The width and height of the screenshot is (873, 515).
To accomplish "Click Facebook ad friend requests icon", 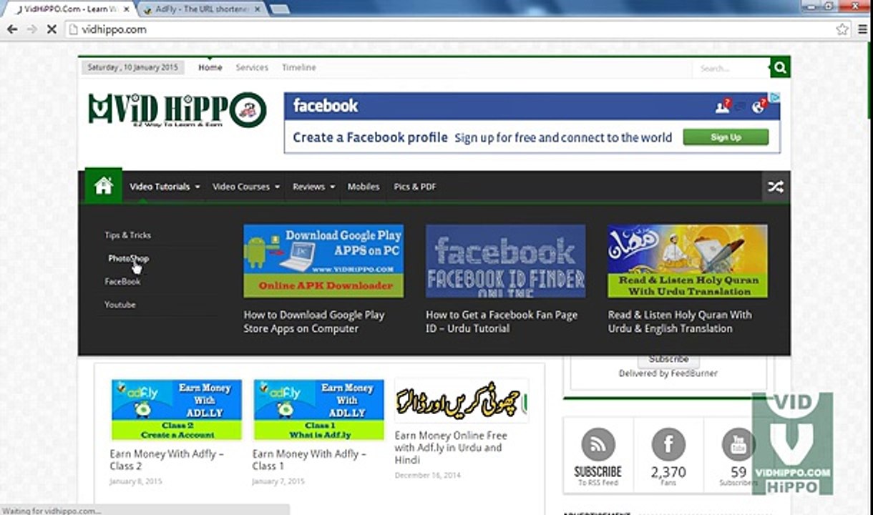I will pos(723,106).
